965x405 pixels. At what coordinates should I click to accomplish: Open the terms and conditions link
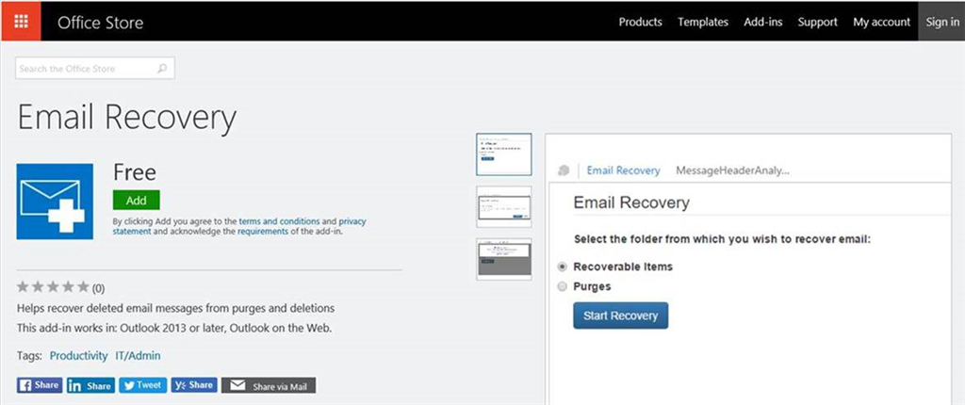(279, 221)
